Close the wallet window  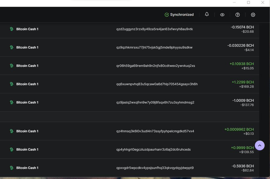point(262,2)
